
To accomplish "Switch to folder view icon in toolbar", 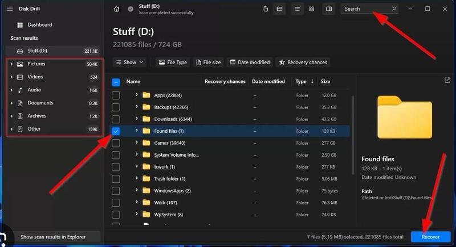I will pos(279,9).
